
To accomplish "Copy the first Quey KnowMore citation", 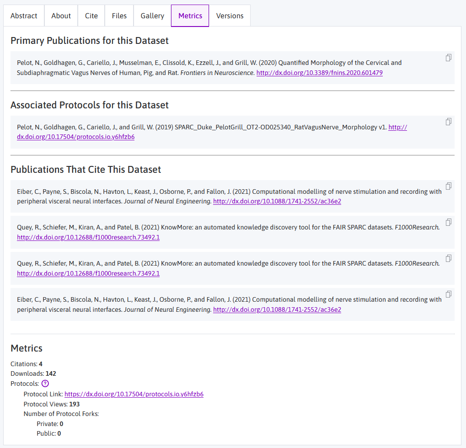I will click(x=449, y=222).
